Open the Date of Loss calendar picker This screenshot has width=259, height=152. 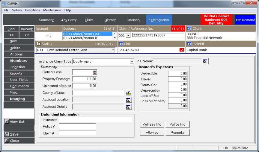pyautogui.click(x=95, y=72)
